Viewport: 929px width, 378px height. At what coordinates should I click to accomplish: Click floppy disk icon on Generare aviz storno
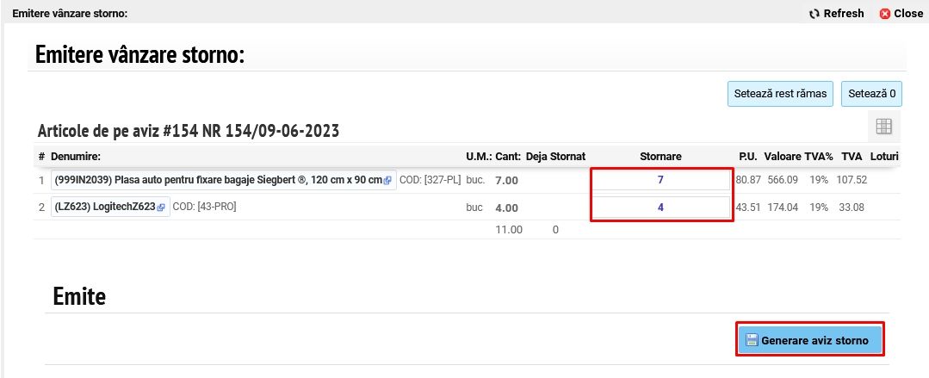(751, 340)
